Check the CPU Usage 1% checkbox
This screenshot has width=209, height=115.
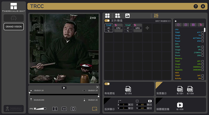(x=203, y=35)
